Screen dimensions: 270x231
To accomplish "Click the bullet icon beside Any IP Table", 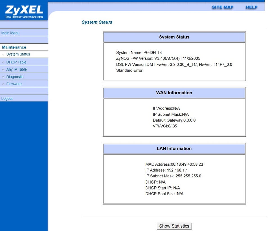I will tap(3, 69).
